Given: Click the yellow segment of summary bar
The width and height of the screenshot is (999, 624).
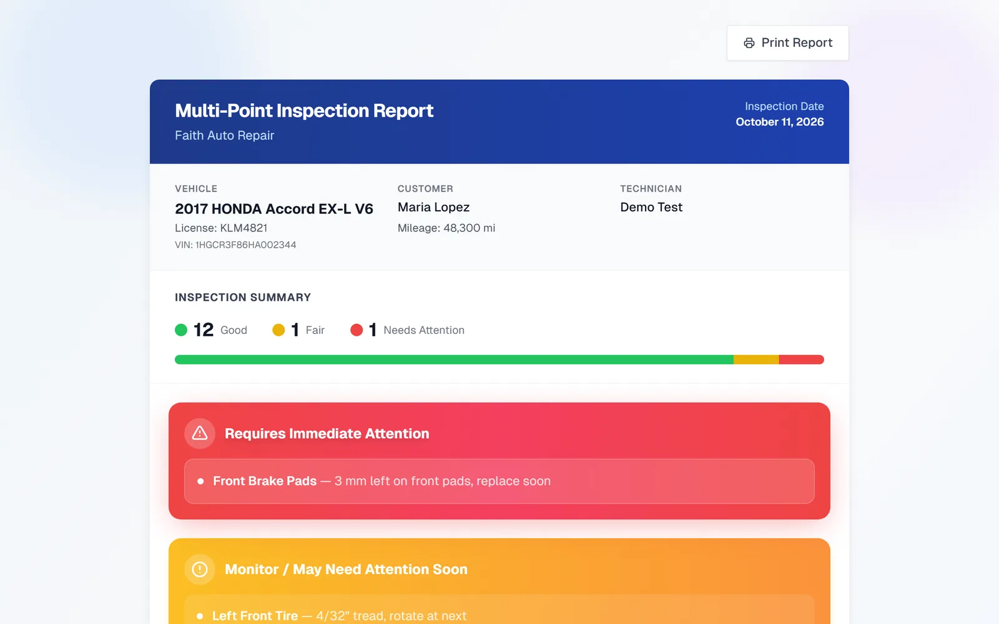Looking at the screenshot, I should (x=756, y=359).
